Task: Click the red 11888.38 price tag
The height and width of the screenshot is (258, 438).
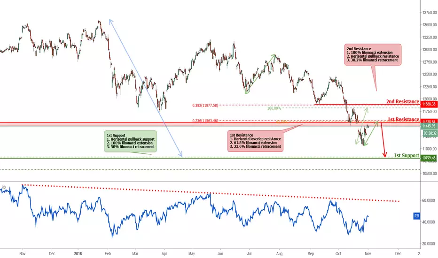Action: pyautogui.click(x=429, y=104)
